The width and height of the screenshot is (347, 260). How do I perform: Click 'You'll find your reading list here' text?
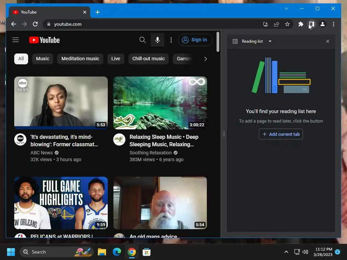point(281,111)
